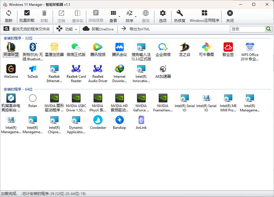Viewport: 274px width, 197px height.
Task: Select the 腾讯视频 program icon
Action: click(98, 47)
